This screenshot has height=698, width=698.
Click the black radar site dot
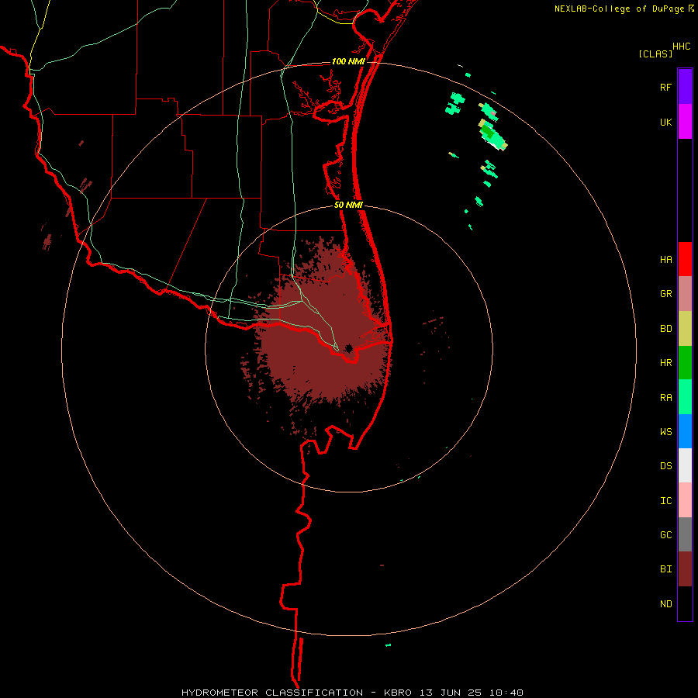[350, 348]
